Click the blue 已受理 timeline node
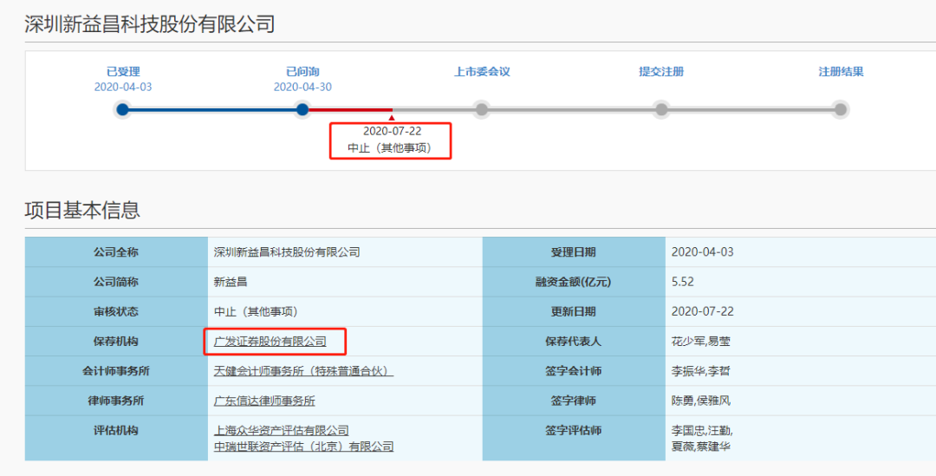936x476 pixels. [x=123, y=109]
